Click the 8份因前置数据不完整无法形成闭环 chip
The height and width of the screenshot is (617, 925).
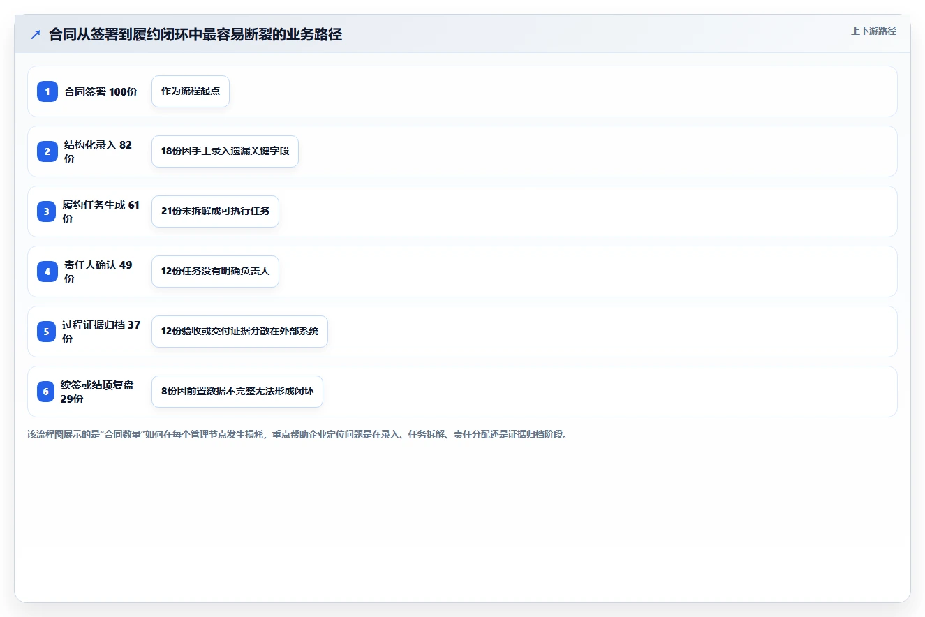[x=237, y=392]
